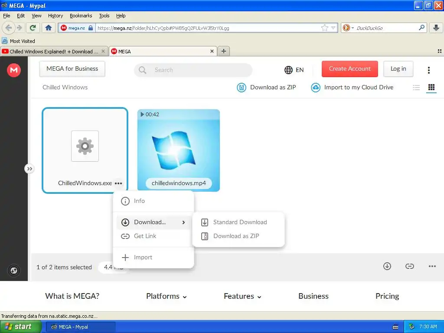
Task: Click MEGA - Mypal taskbar button
Action: [81, 327]
